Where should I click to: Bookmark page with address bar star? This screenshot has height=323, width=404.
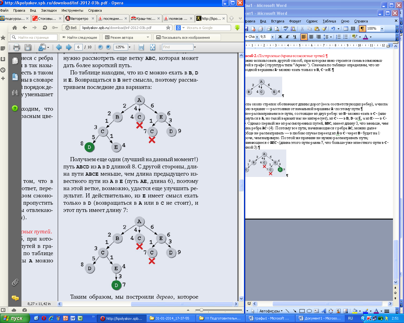[x=168, y=28]
